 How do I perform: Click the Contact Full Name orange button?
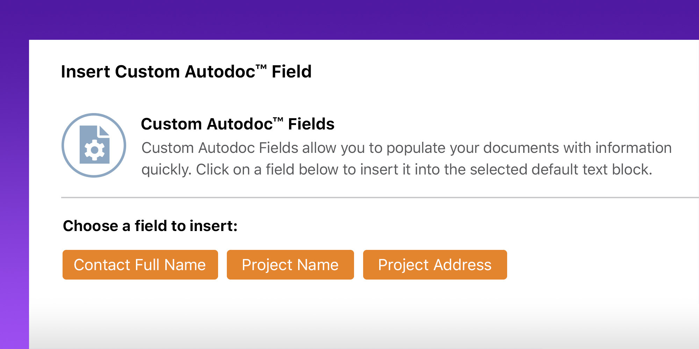coord(140,265)
